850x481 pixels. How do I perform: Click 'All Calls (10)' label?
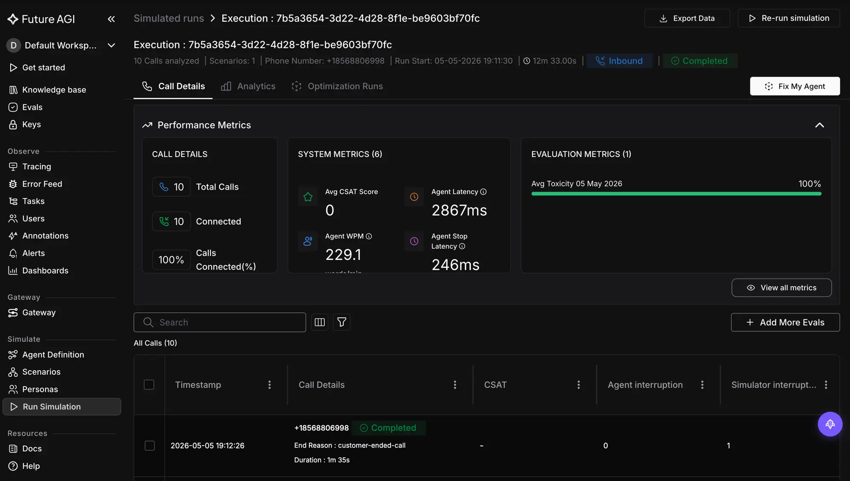pyautogui.click(x=155, y=343)
